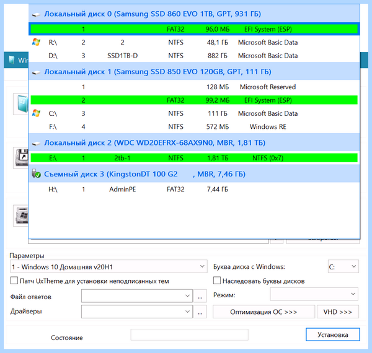
Task: Click the Установка button
Action: click(333, 334)
